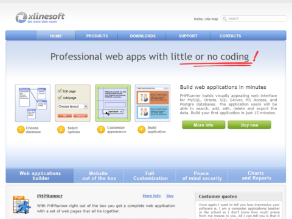
Task: Focus the search input field
Action: click(x=254, y=19)
